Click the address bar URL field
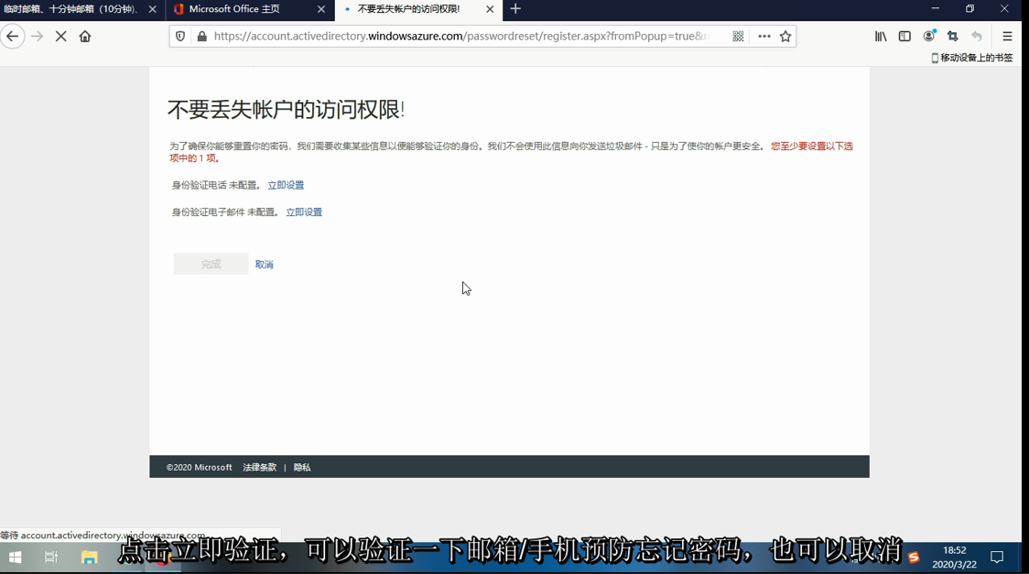Screen dimensions: 1029x574 pyautogui.click(x=461, y=36)
